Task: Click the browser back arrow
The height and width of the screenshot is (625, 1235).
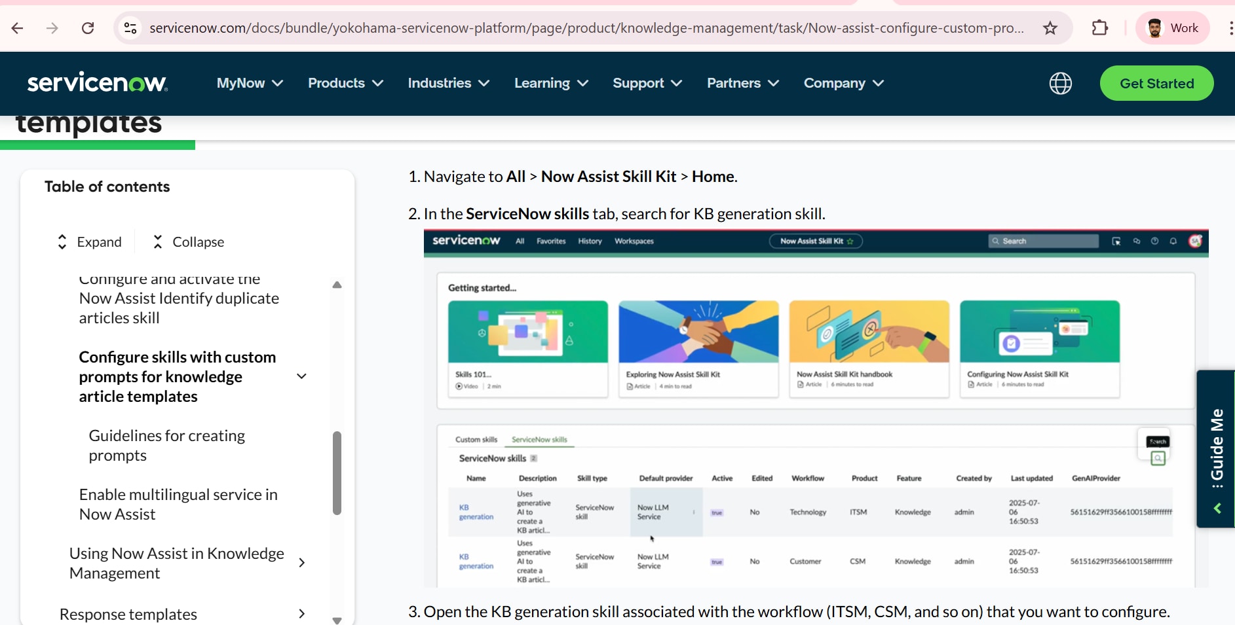Action: tap(18, 28)
